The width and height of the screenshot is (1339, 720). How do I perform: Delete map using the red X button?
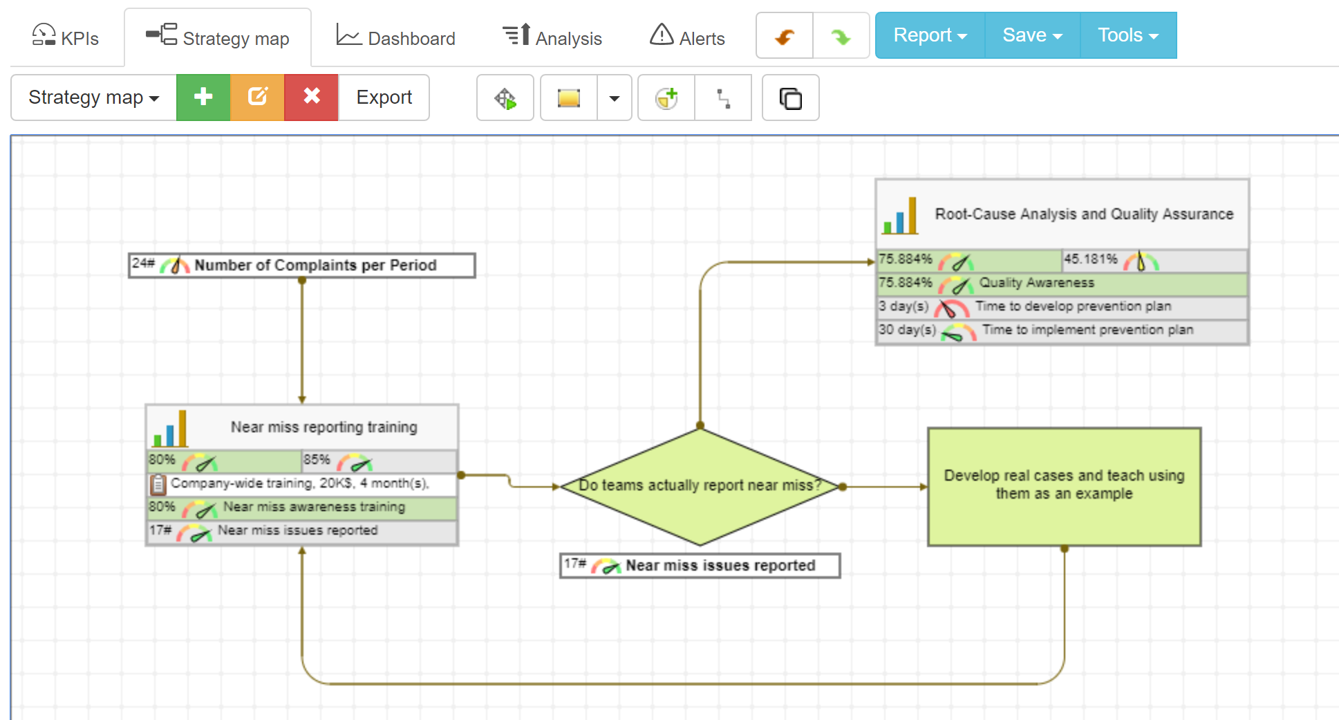click(x=311, y=98)
